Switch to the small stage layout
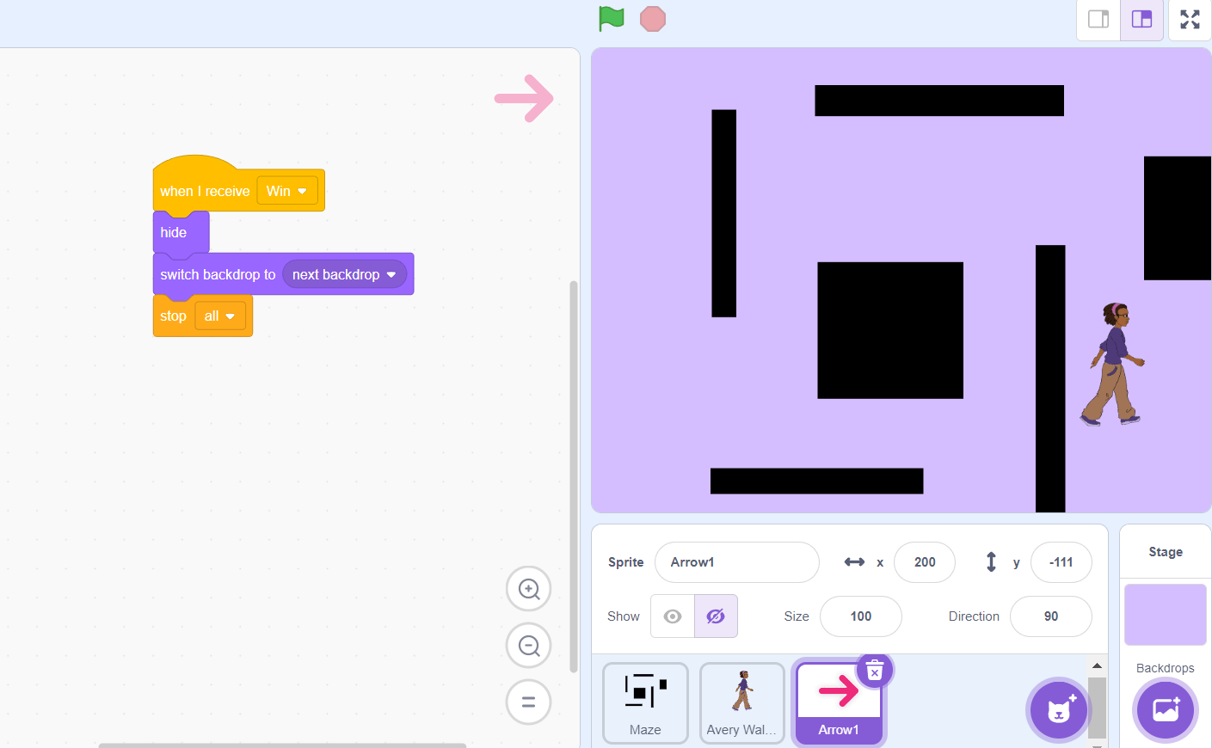The image size is (1212, 748). [1098, 18]
